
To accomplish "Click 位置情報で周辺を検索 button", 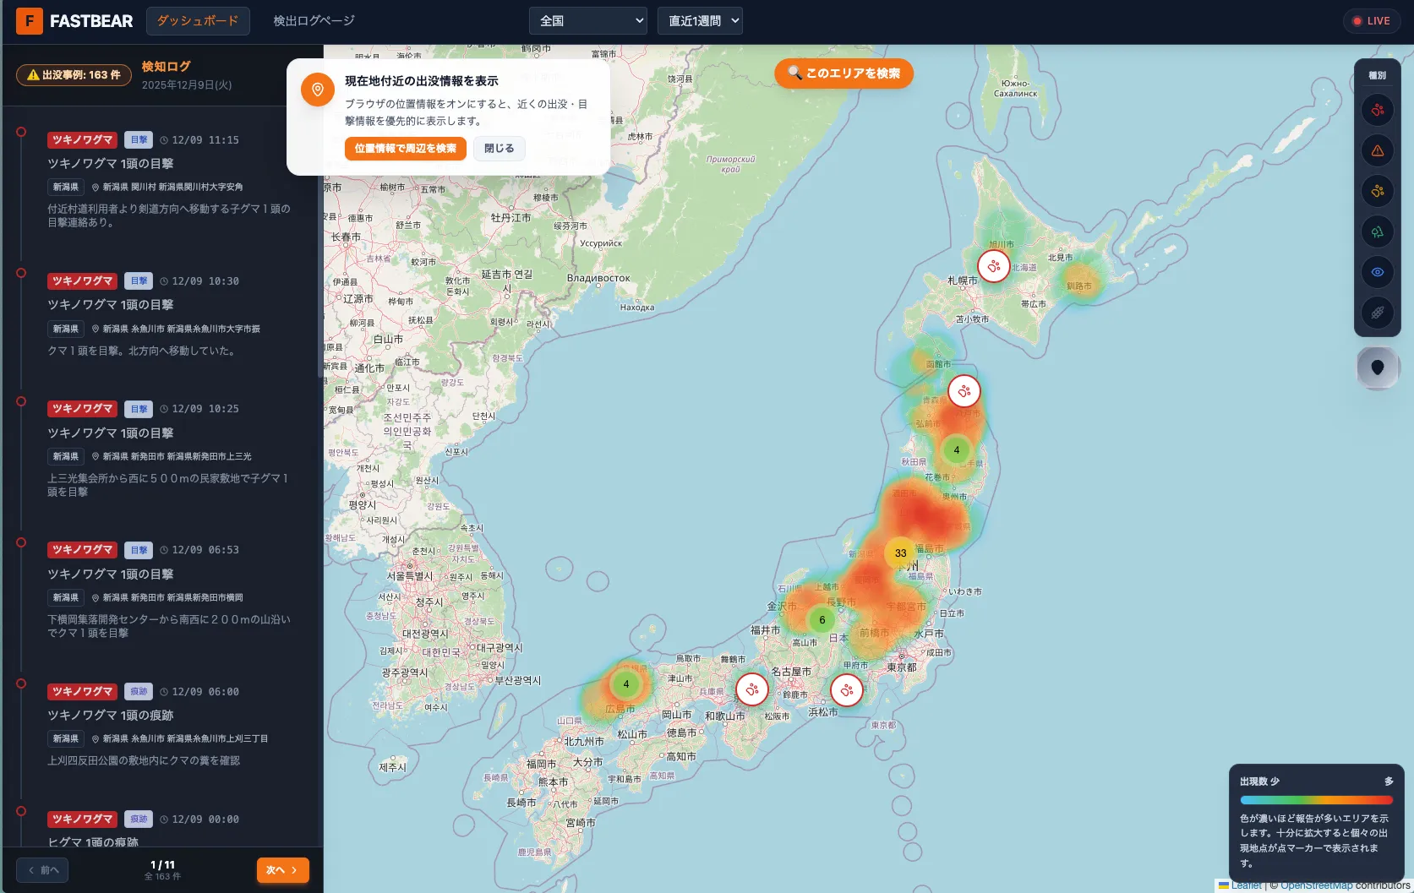I will 406,149.
